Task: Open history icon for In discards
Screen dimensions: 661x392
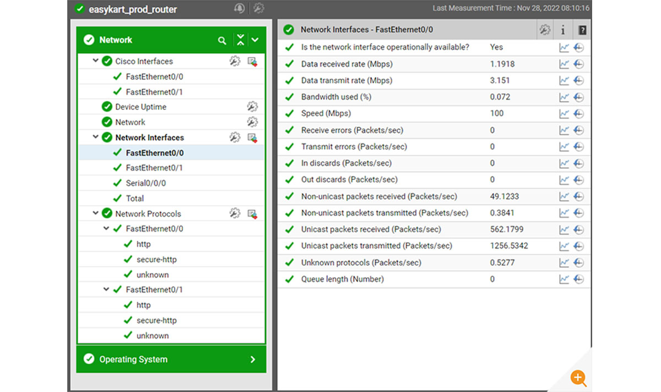Action: click(x=578, y=163)
